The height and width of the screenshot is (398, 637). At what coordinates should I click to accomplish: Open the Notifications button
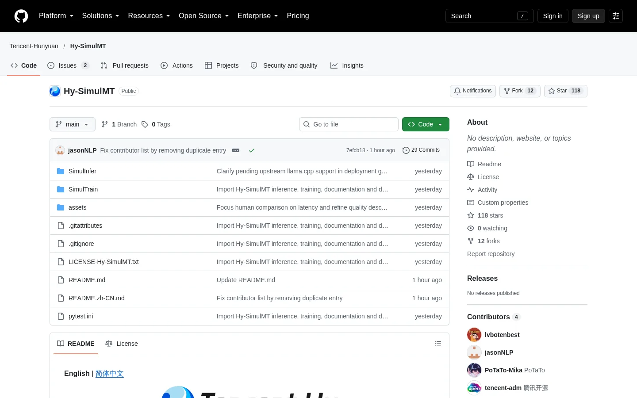473,91
